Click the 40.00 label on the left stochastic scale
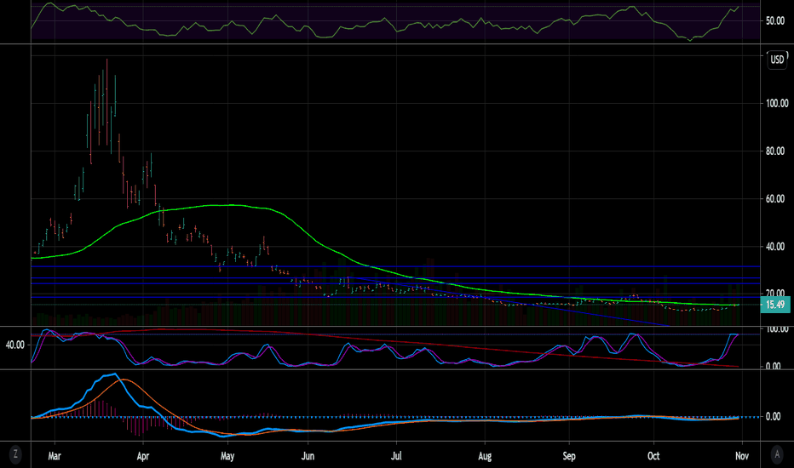The height and width of the screenshot is (468, 794). 14,345
